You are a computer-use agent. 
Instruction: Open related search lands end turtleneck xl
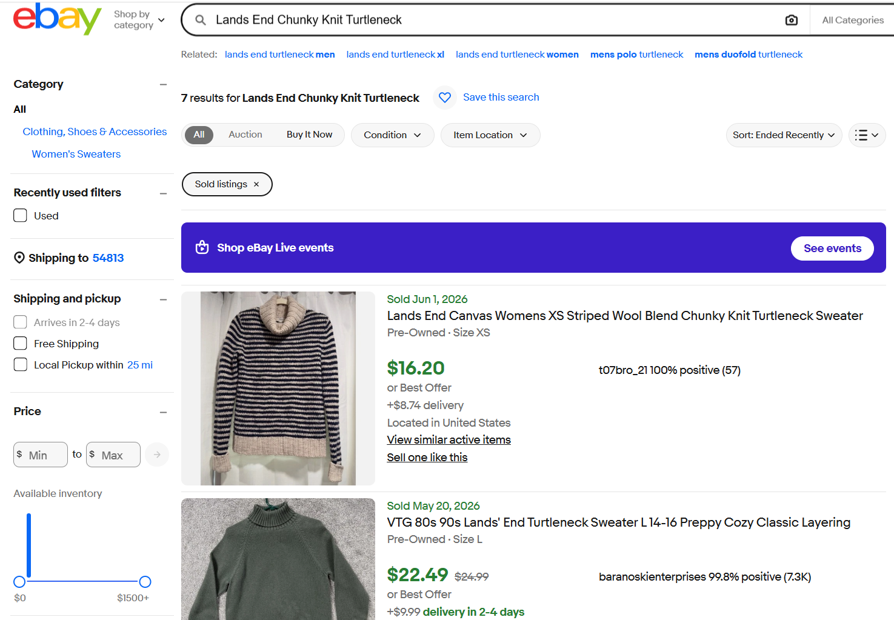395,55
